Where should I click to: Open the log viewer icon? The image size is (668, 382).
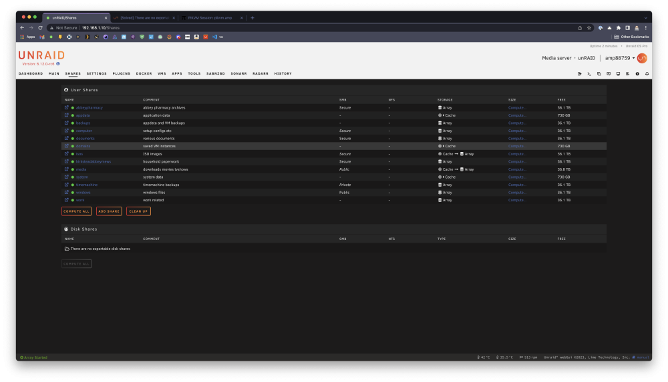627,74
